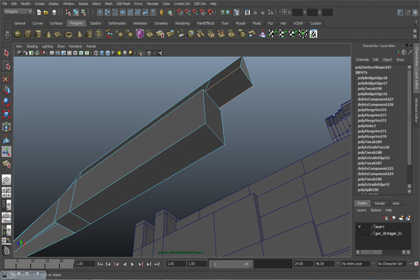This screenshot has height=280, width=420.
Task: Open the viewport Lighting menu
Action: [x=47, y=46]
